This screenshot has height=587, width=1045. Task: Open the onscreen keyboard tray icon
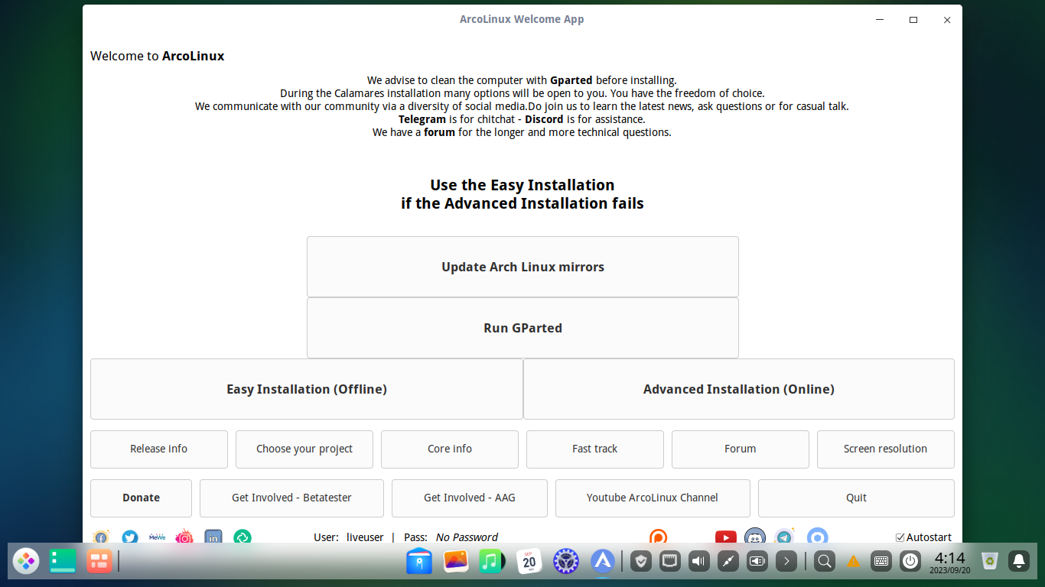tap(881, 562)
